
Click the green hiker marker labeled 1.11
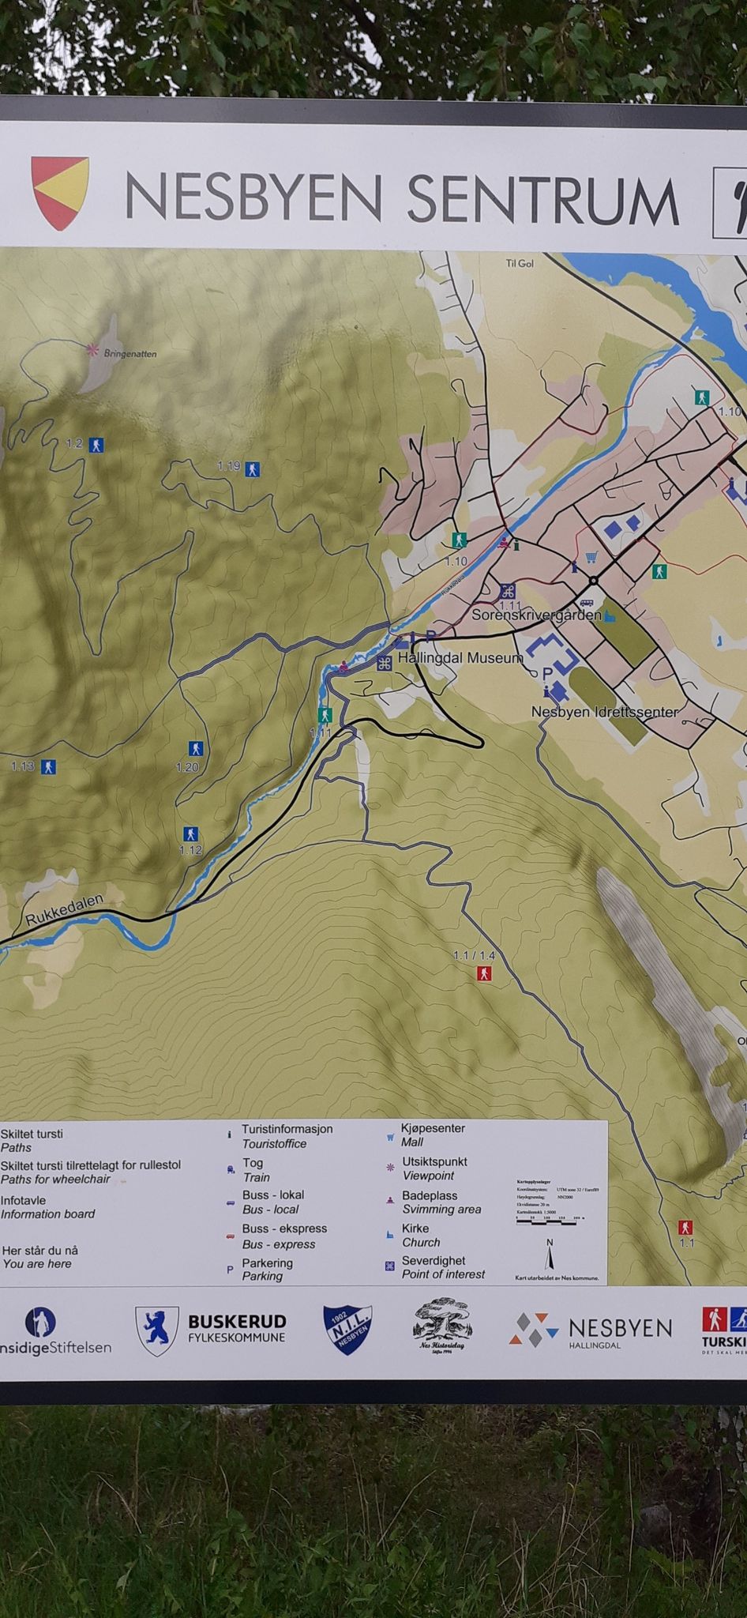(x=324, y=715)
